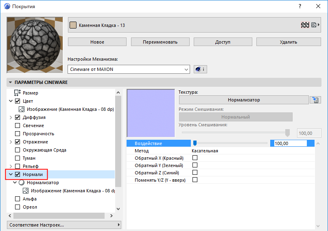Collapse the Цвет tree node

pos(11,101)
